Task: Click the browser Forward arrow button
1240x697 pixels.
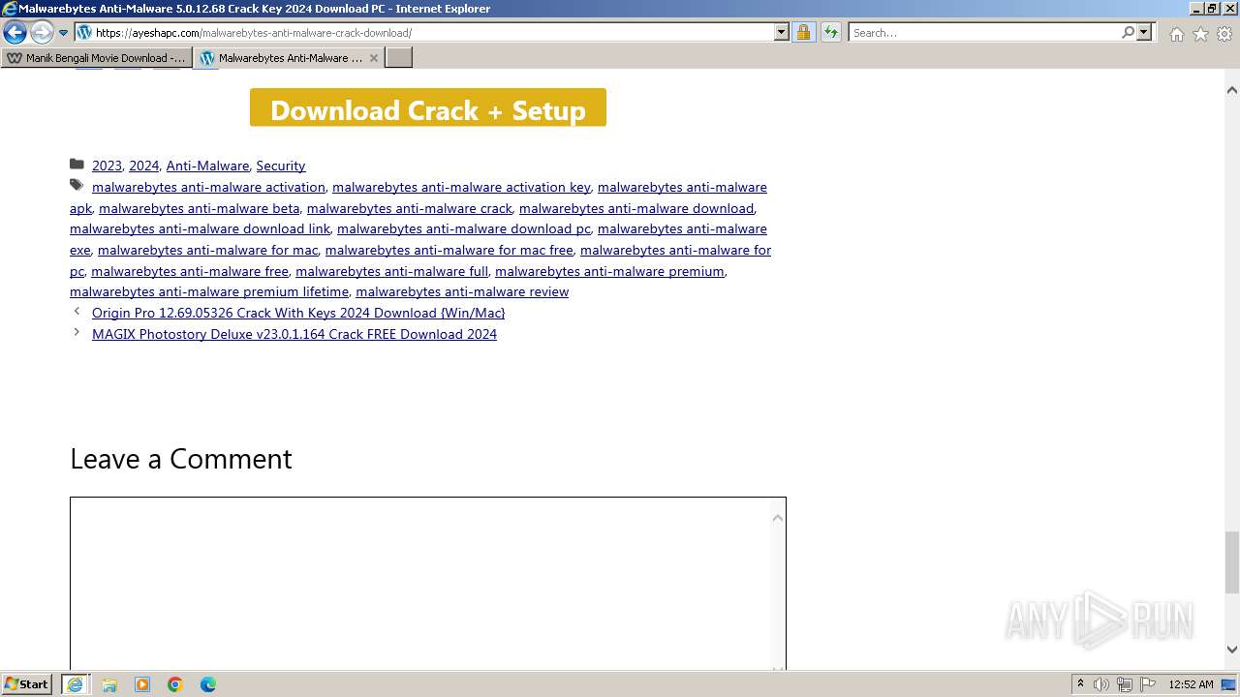Action: pyautogui.click(x=42, y=33)
